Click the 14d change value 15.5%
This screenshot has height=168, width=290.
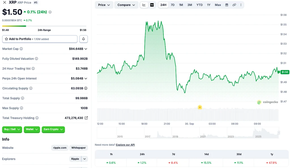pos(206,163)
